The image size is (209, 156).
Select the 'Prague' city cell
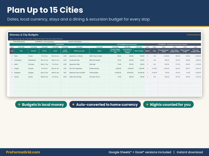pyautogui.click(x=21, y=69)
